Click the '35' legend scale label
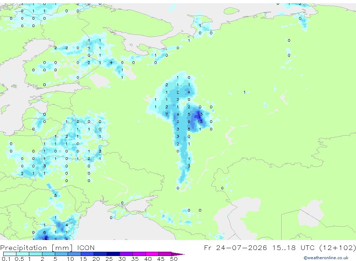356x261 pixels. click(135, 259)
